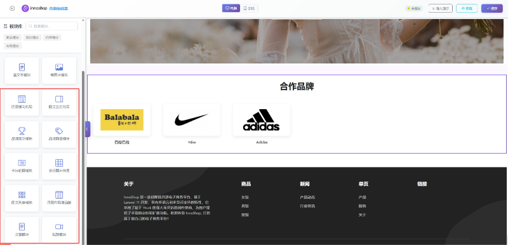Click the 导入演示 import demo button
Viewport: 508px width, 245px height.
coord(440,8)
